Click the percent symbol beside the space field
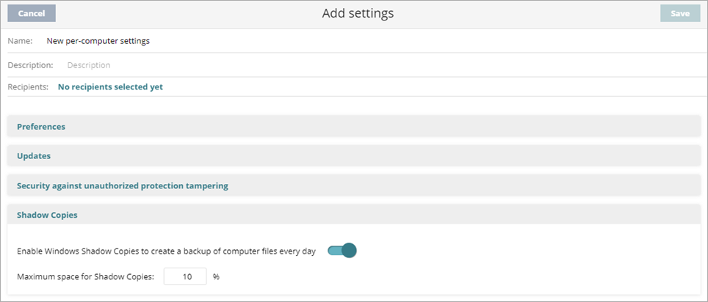The image size is (708, 302). (216, 277)
